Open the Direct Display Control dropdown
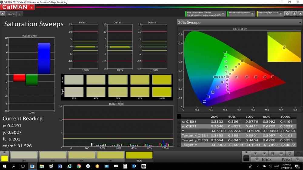 pos(281,14)
